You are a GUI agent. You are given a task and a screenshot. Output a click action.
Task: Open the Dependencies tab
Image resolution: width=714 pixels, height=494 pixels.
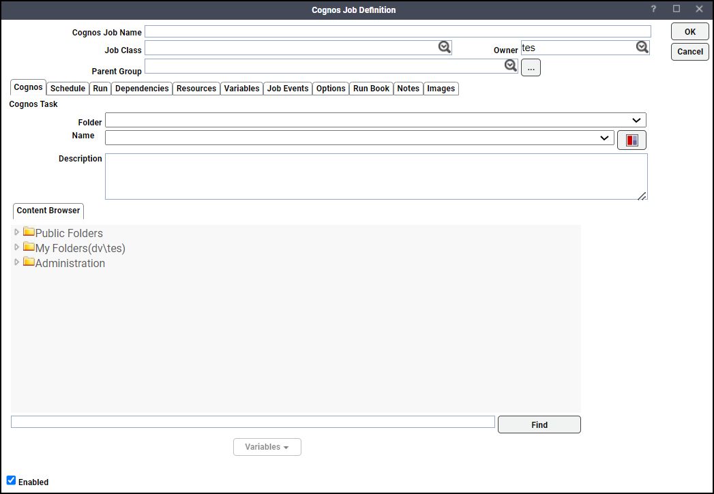point(142,89)
